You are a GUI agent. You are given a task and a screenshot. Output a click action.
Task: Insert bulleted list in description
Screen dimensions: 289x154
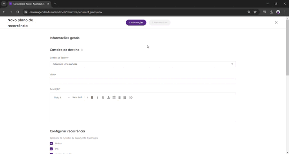pos(125,97)
